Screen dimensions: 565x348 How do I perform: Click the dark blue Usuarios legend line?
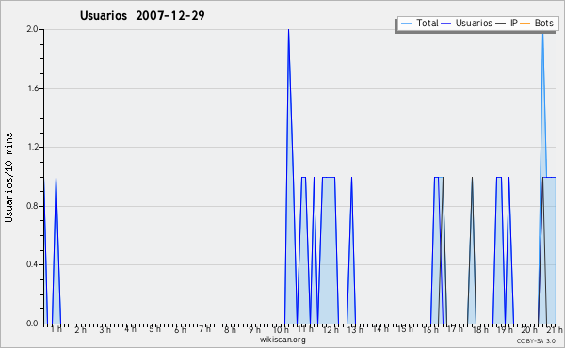pyautogui.click(x=446, y=24)
